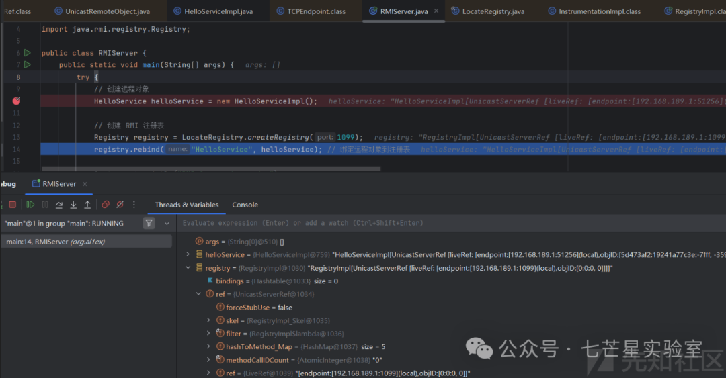Click the port value 1099 on line 13
This screenshot has width=726, height=378.
coord(346,138)
